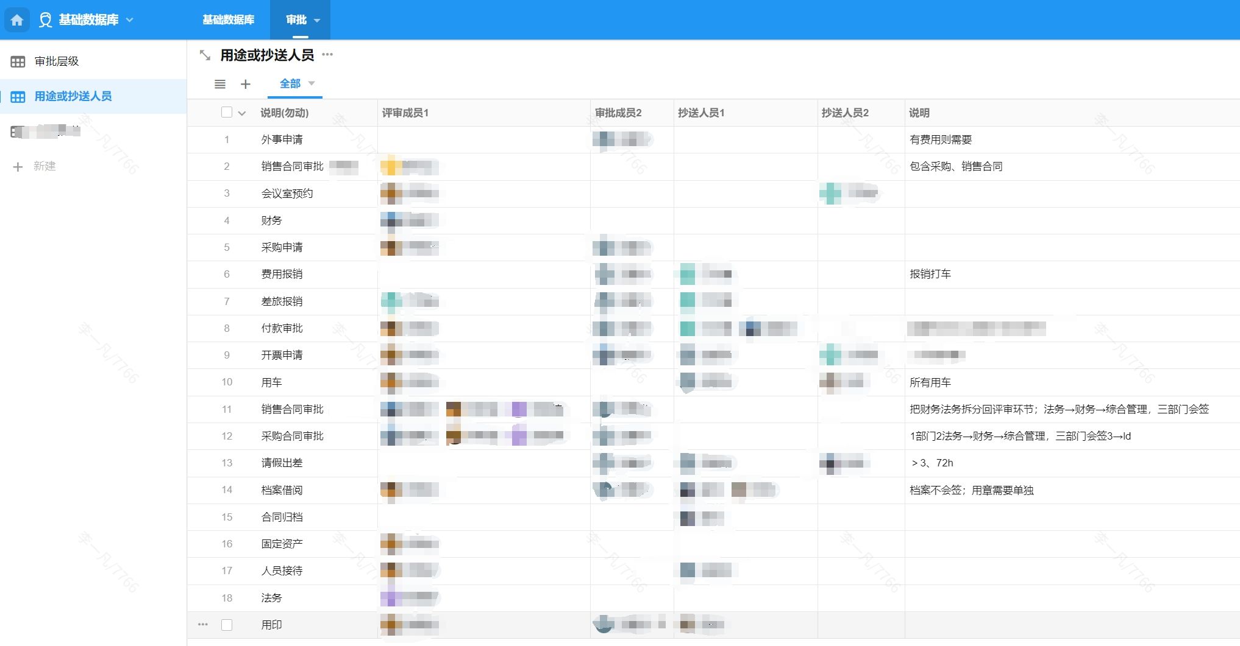Click the 费用报销 cell in row 6
Image resolution: width=1240 pixels, height=646 pixels.
(282, 274)
